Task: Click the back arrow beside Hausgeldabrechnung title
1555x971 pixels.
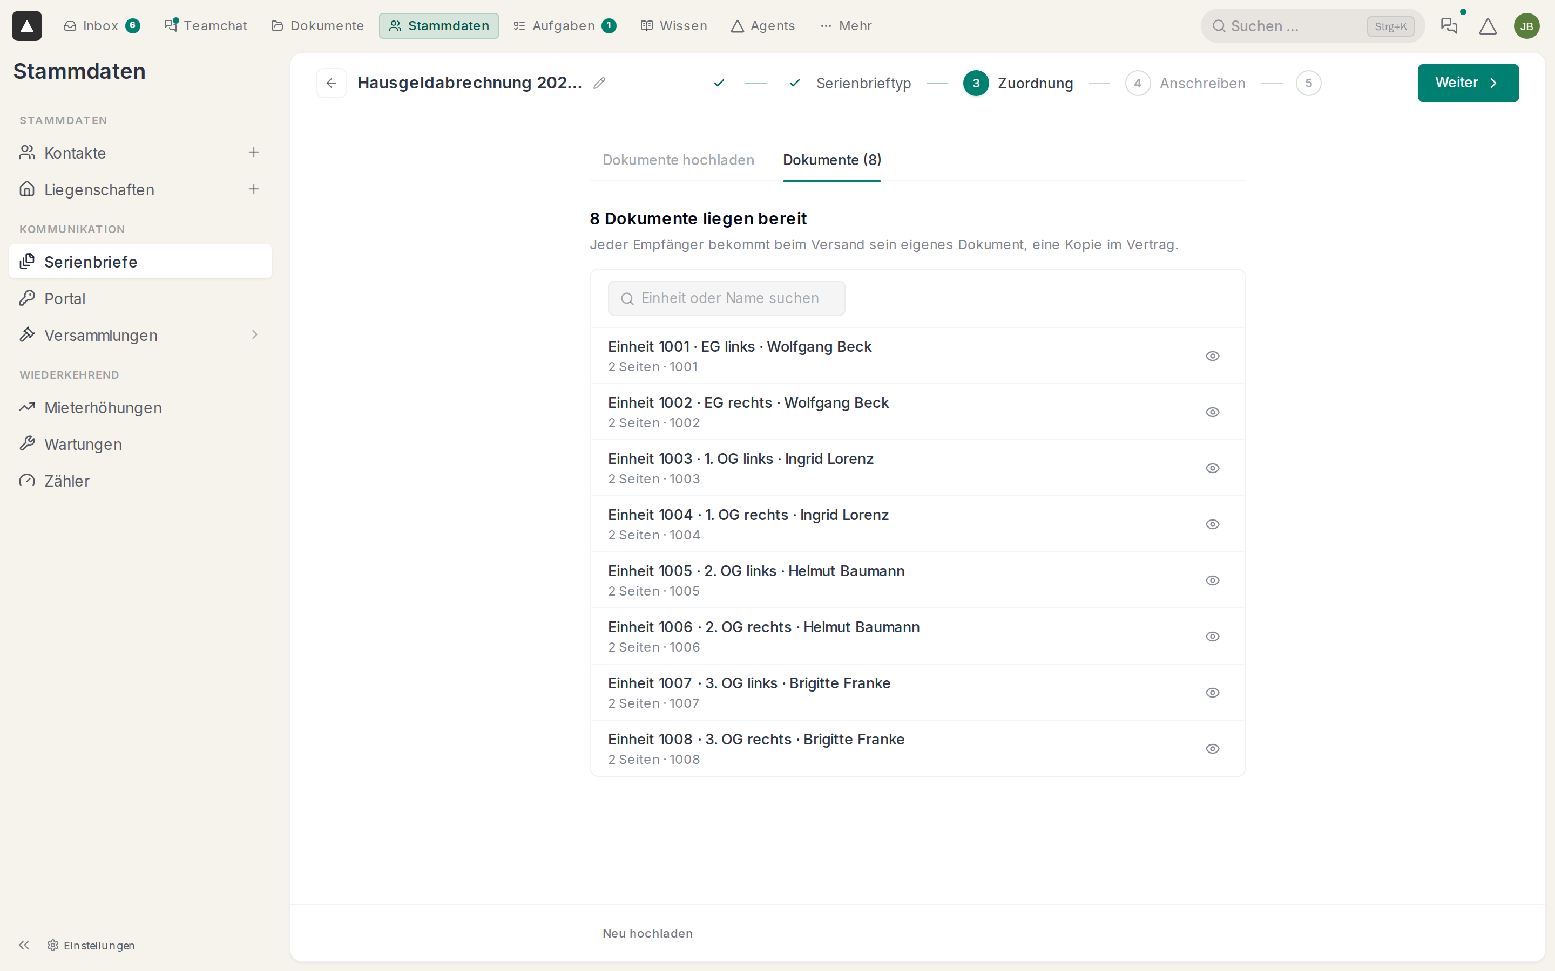Action: pos(331,83)
